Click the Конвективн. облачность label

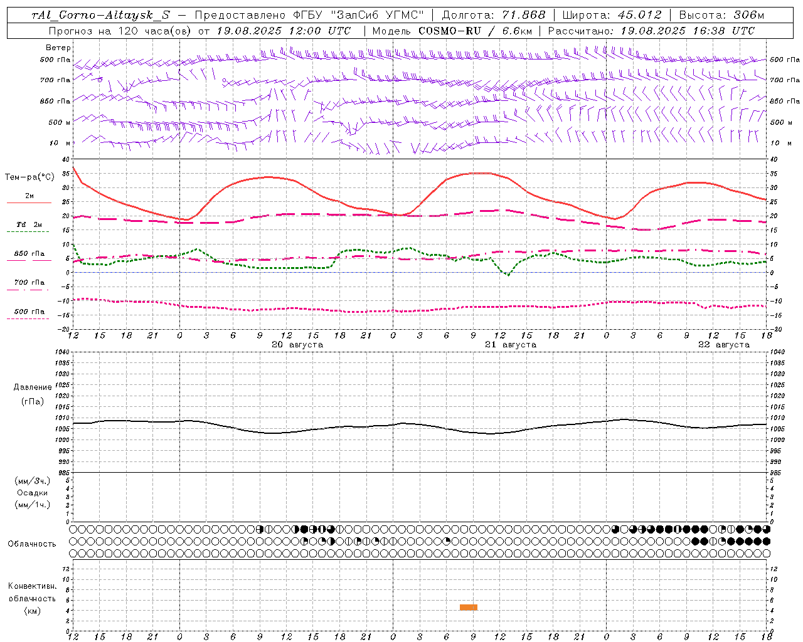coord(32,592)
